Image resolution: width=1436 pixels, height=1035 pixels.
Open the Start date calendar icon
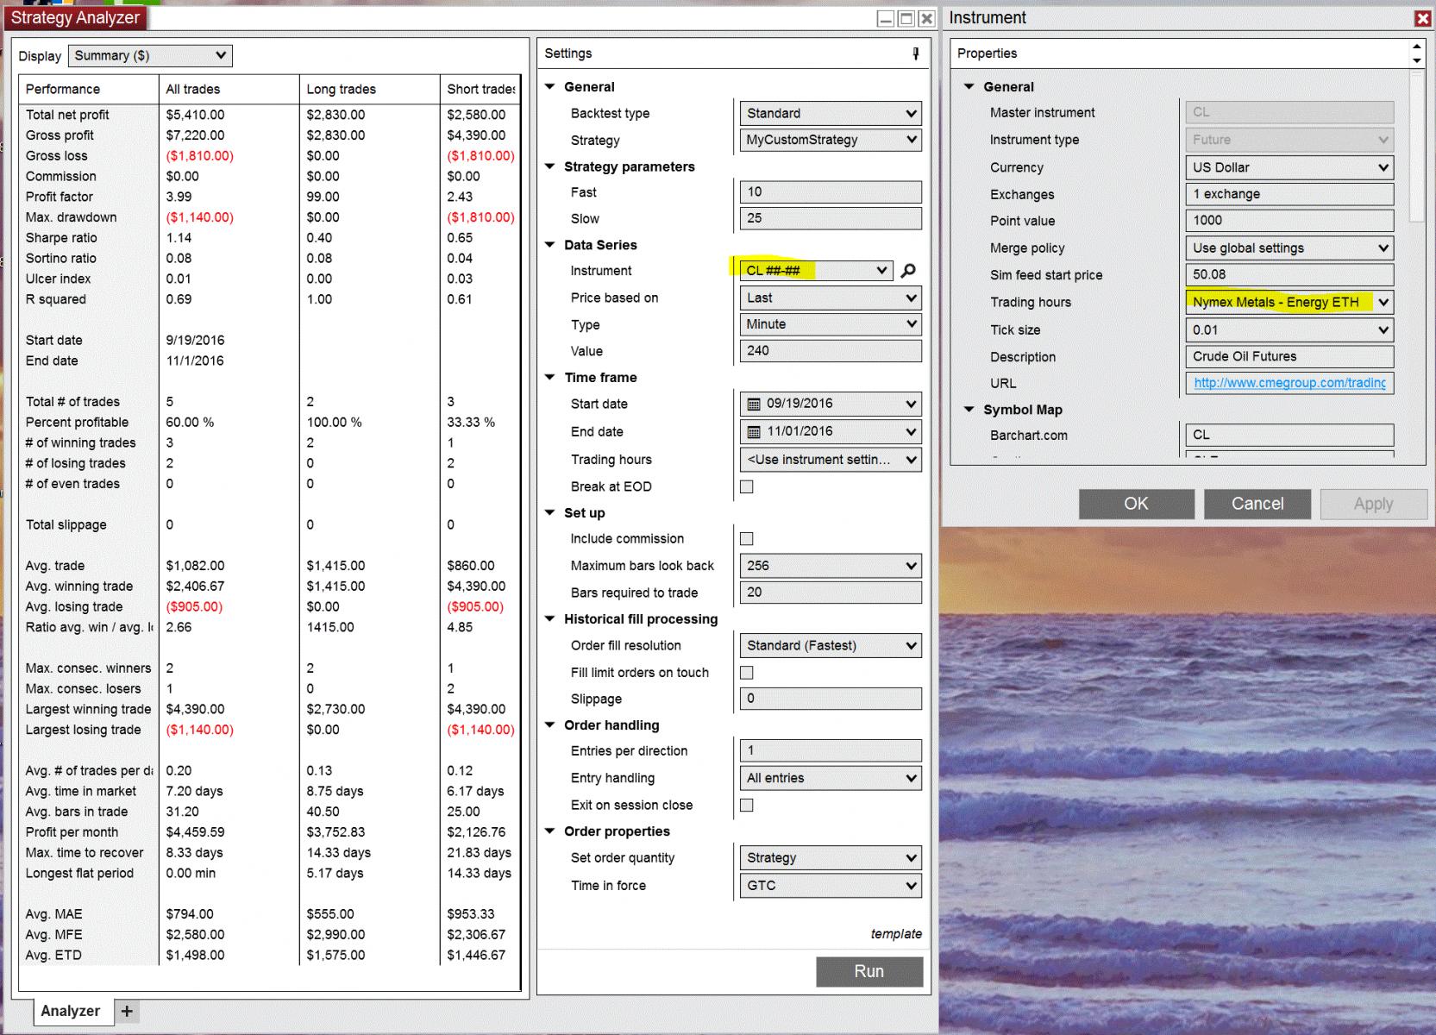click(x=753, y=404)
